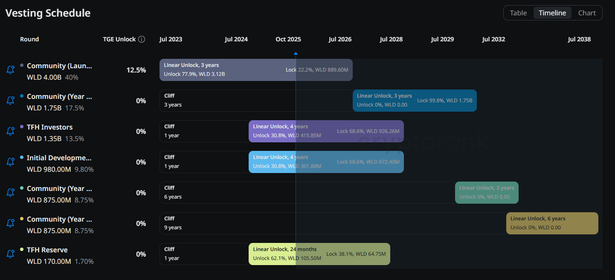Set alert bell for Initial Development row

(11, 162)
